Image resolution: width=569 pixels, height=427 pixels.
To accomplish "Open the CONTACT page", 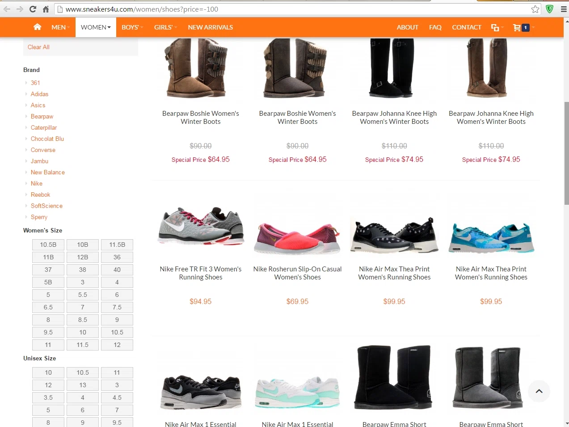I will (467, 27).
